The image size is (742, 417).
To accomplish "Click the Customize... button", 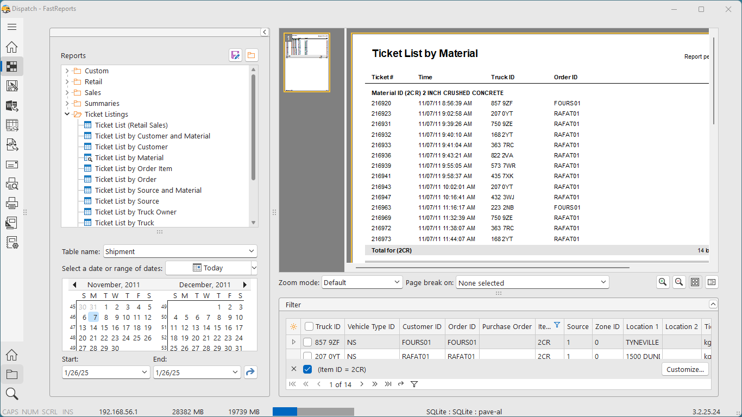I will coord(684,369).
